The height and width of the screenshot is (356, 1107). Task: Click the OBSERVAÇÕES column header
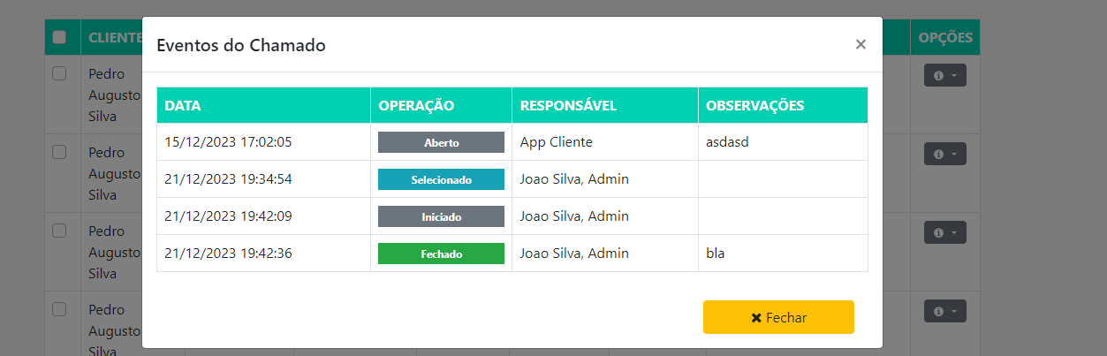[x=754, y=105]
